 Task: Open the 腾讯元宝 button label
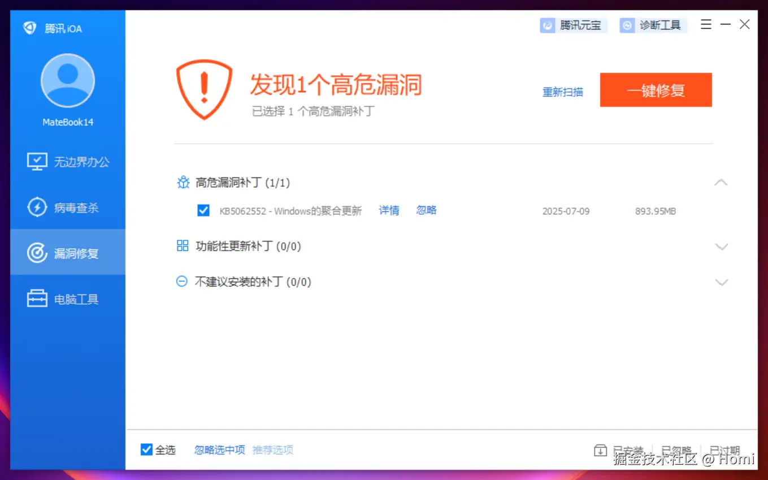(x=580, y=25)
